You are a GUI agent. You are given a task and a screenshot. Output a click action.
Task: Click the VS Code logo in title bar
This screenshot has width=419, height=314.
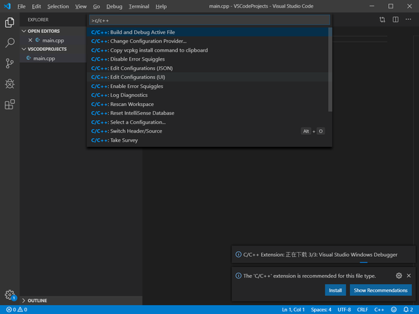coord(8,6)
